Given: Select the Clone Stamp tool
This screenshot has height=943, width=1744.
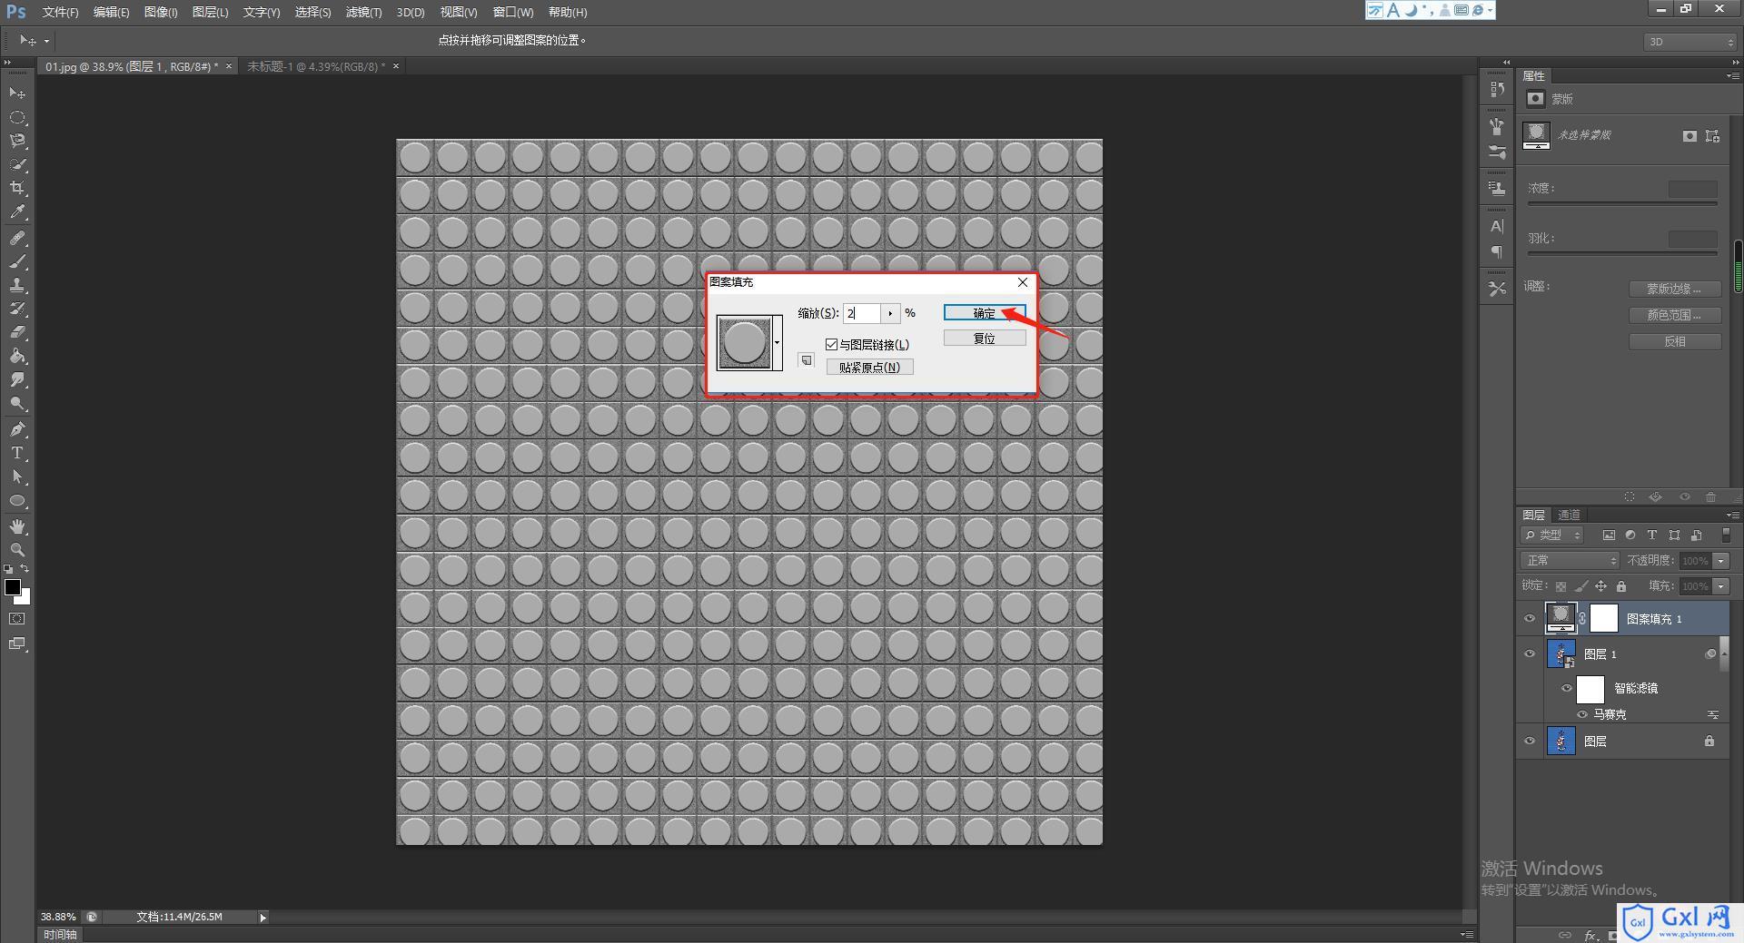Looking at the screenshot, I should point(17,285).
